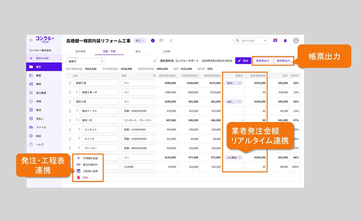Click the 顧客 icon in the sidebar
Image resolution: width=362 pixels, height=221 pixels.
click(x=31, y=75)
